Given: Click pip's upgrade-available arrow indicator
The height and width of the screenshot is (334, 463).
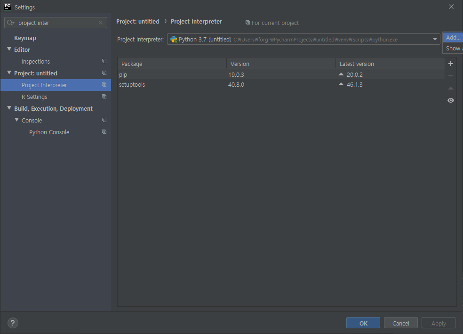Looking at the screenshot, I should pyautogui.click(x=341, y=74).
